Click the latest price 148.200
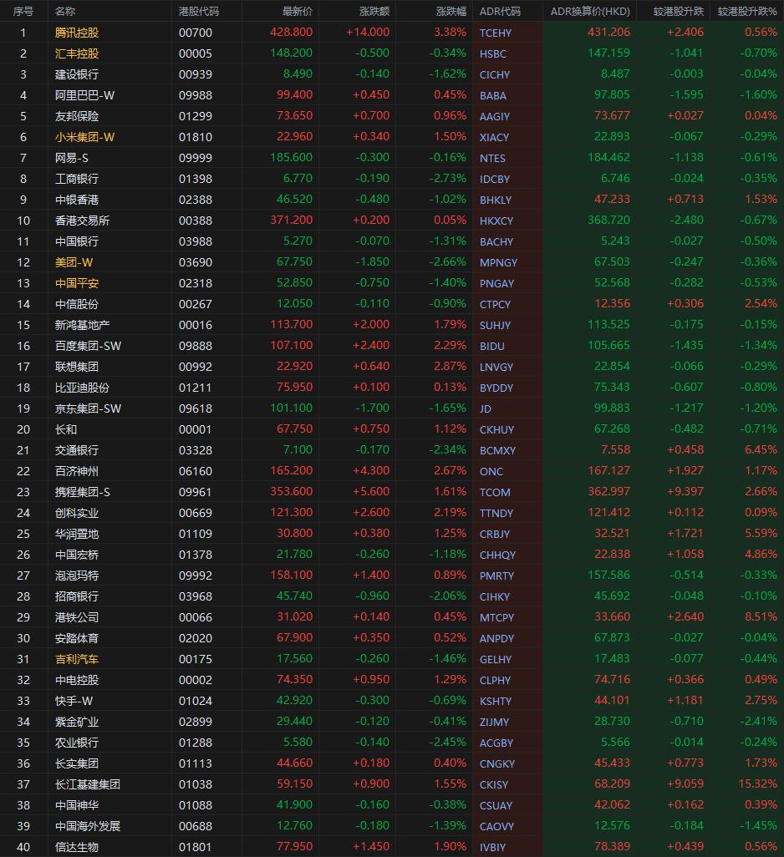Screen dimensions: 784x857 [x=292, y=53]
